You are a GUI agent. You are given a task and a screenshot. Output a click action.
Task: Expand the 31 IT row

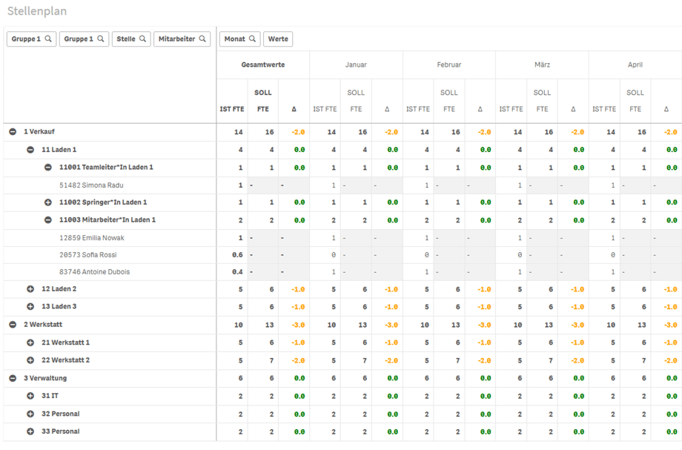click(x=30, y=397)
